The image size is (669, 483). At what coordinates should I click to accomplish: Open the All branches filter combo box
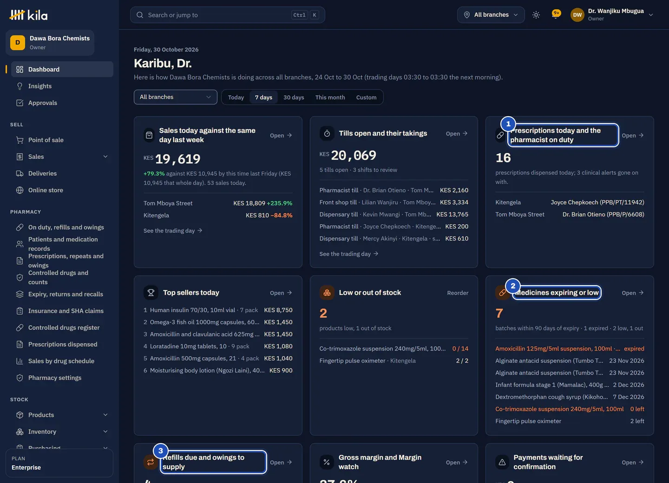click(x=176, y=97)
